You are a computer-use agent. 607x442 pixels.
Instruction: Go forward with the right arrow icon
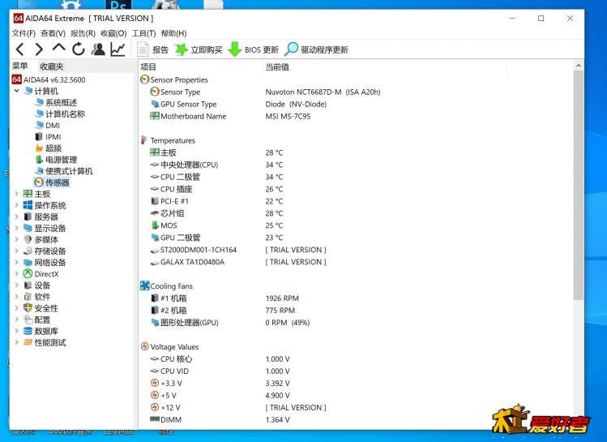pyautogui.click(x=39, y=49)
